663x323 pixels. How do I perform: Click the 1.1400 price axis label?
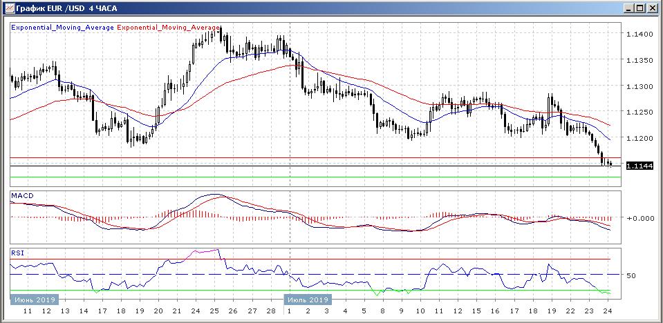[x=639, y=34]
